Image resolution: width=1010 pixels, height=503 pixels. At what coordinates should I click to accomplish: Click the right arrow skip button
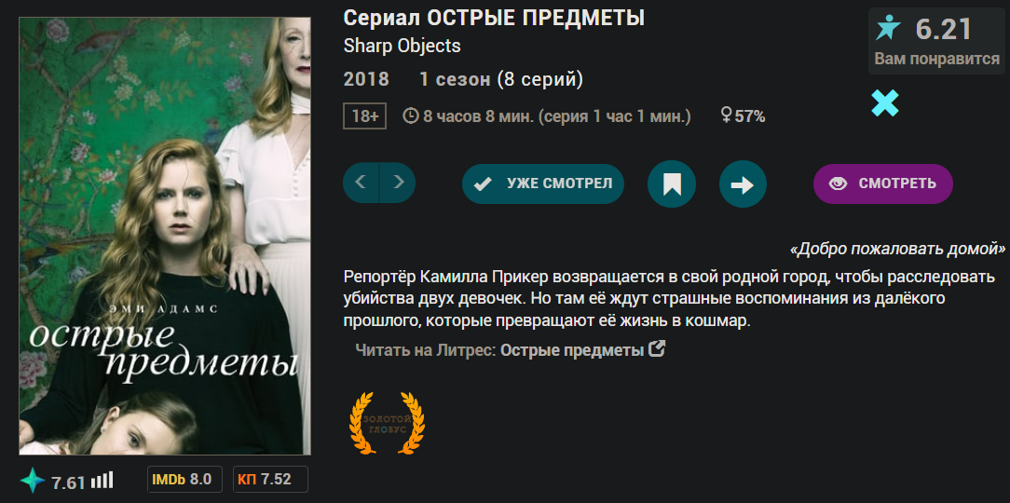pyautogui.click(x=743, y=184)
